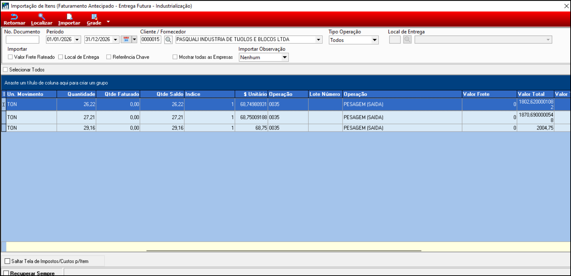Enable Valor Frete Rateado checkbox
Image resolution: width=571 pixels, height=276 pixels.
(x=10, y=57)
